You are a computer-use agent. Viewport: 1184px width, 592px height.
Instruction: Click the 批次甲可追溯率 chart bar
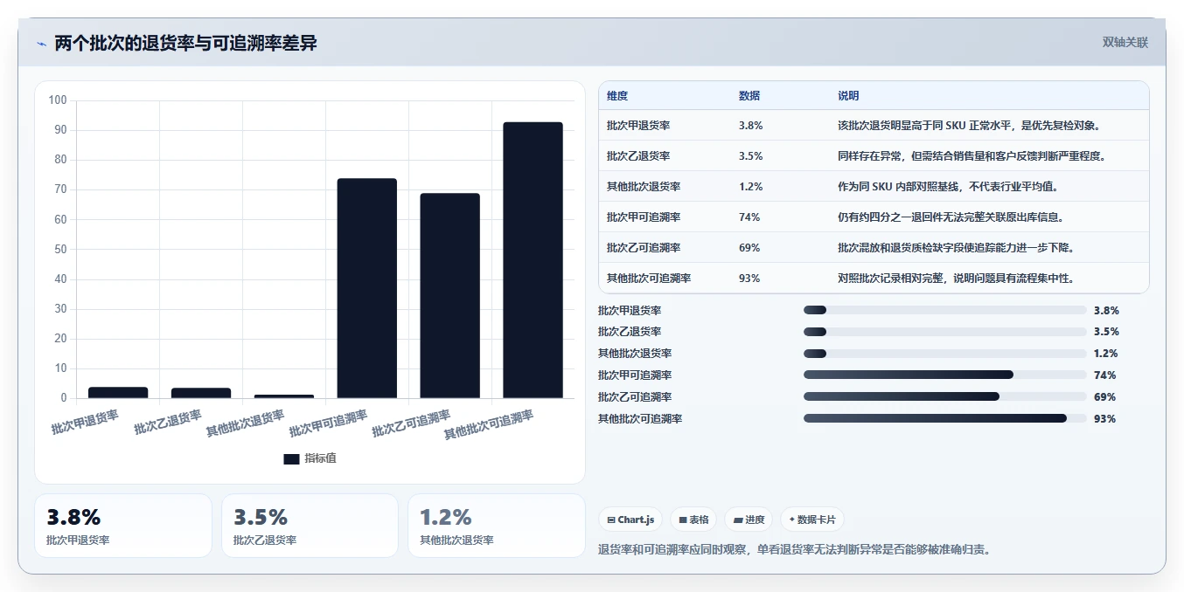point(367,288)
